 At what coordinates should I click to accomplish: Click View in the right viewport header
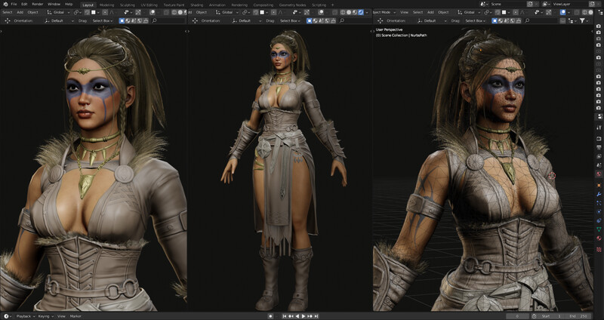(404, 12)
